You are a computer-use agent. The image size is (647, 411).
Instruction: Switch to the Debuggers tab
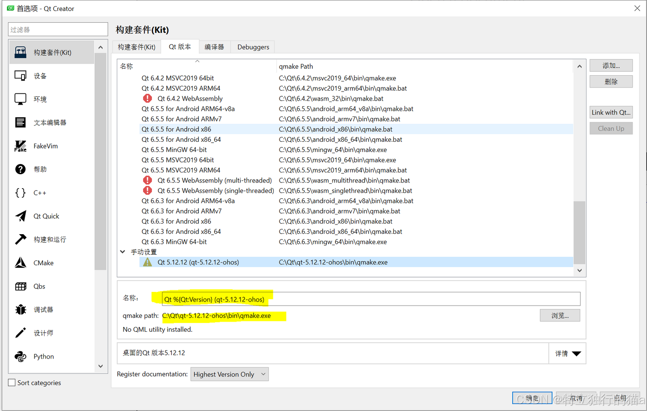tap(253, 47)
